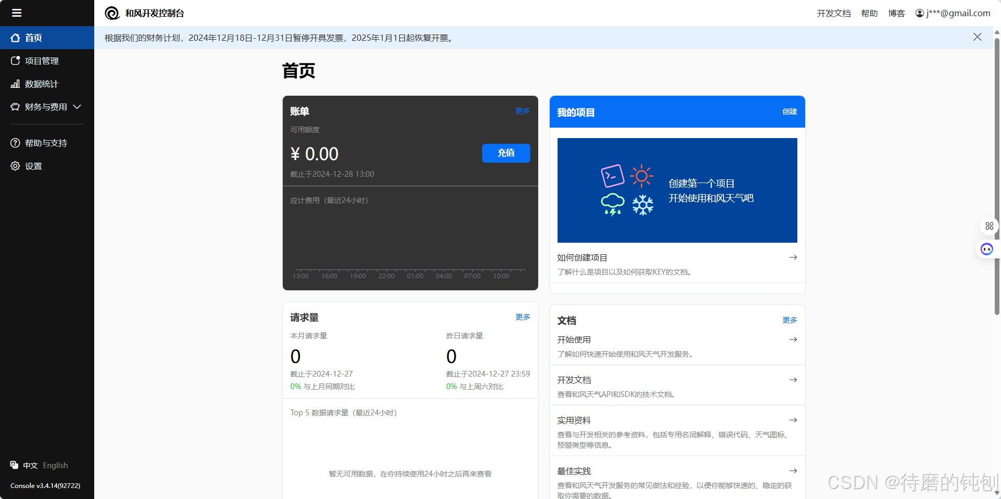The height and width of the screenshot is (499, 1001).
Task: Switch language to English
Action: 55,466
